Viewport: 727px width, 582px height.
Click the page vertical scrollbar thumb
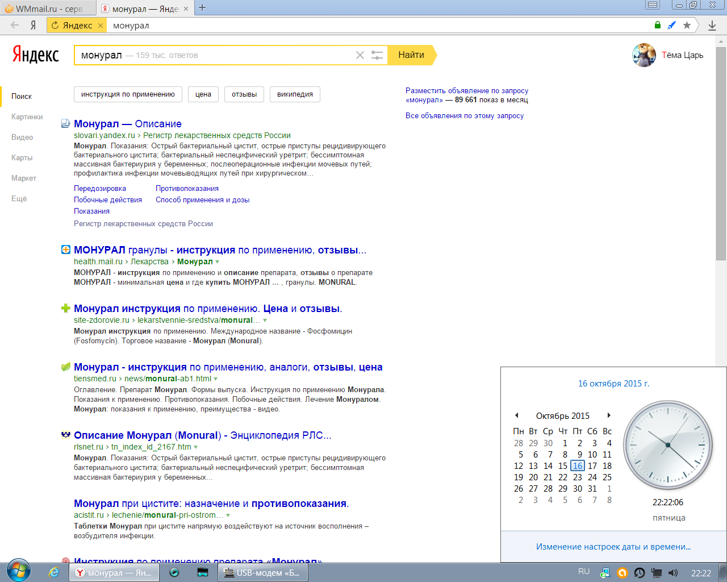pos(721,155)
